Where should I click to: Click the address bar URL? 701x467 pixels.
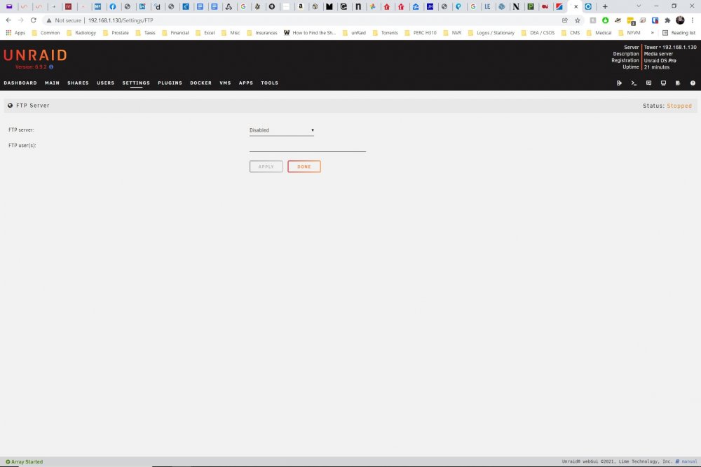coord(121,20)
